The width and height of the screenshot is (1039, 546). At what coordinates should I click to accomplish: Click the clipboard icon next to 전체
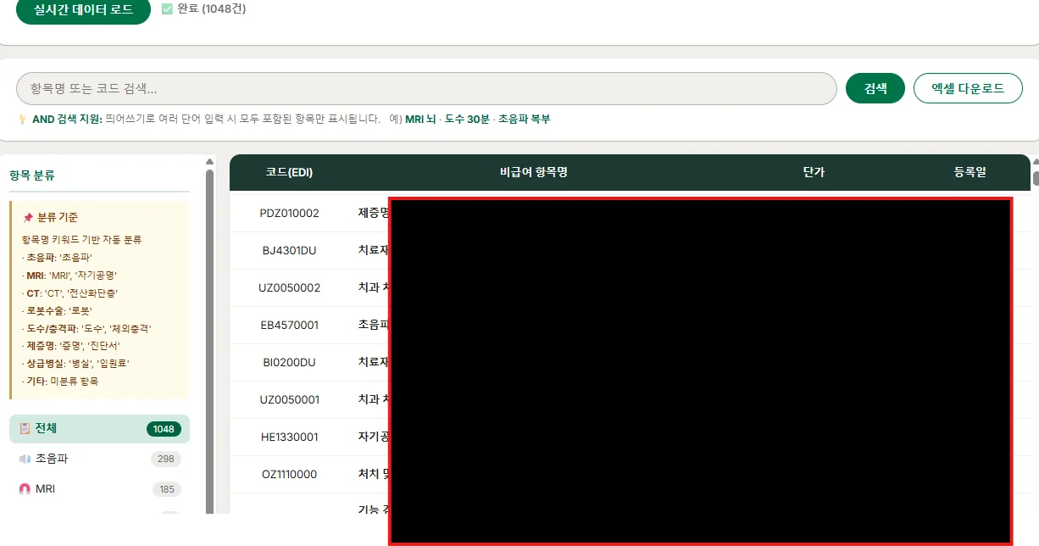tap(25, 429)
